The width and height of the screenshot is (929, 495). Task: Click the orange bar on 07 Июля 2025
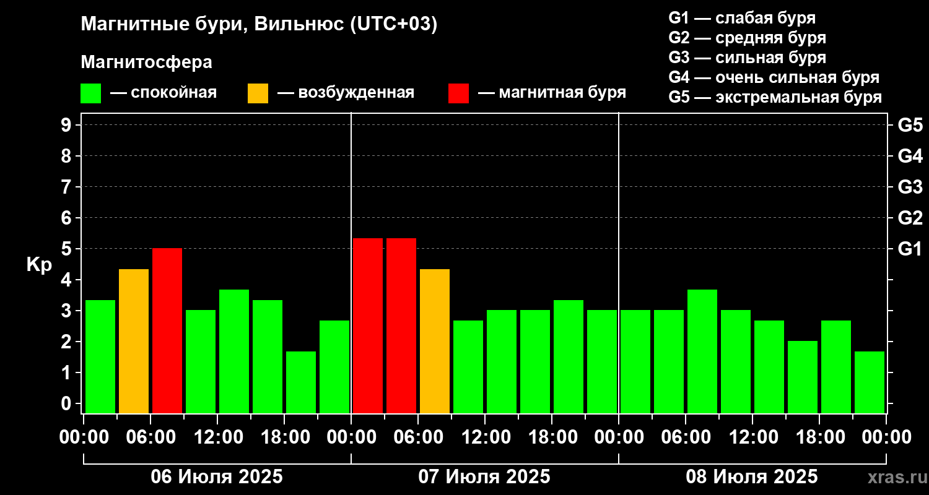[x=435, y=341]
